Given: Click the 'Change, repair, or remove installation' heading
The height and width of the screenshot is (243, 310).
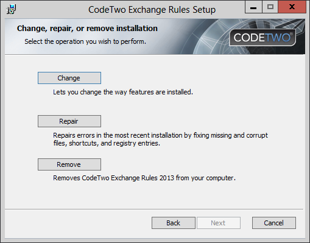Looking at the screenshot, I should coord(87,29).
